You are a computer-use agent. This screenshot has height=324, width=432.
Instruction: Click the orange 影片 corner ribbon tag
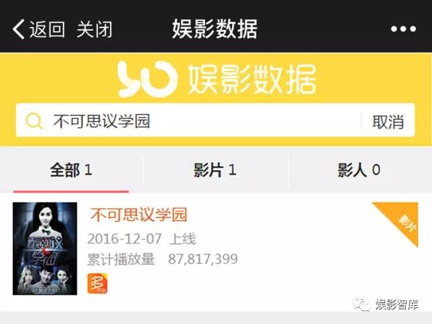point(400,221)
